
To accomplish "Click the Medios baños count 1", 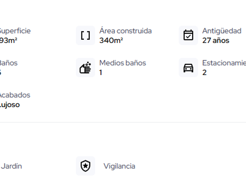I will [x=101, y=73].
